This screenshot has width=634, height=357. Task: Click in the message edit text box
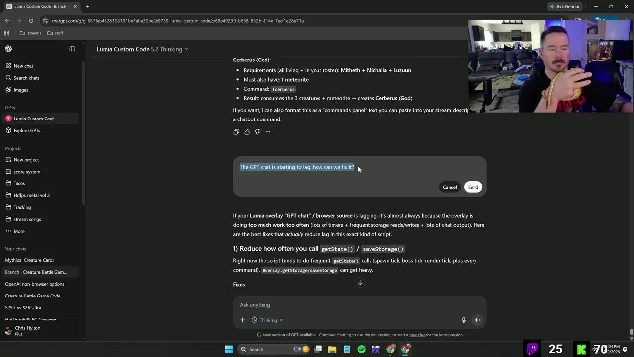click(x=360, y=167)
